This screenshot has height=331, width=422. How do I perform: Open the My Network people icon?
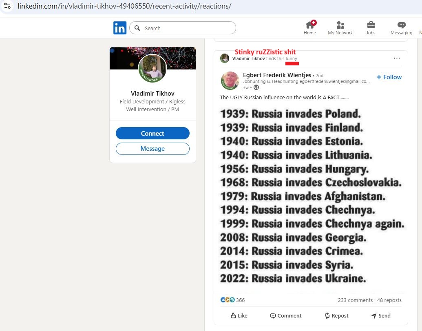tap(340, 25)
